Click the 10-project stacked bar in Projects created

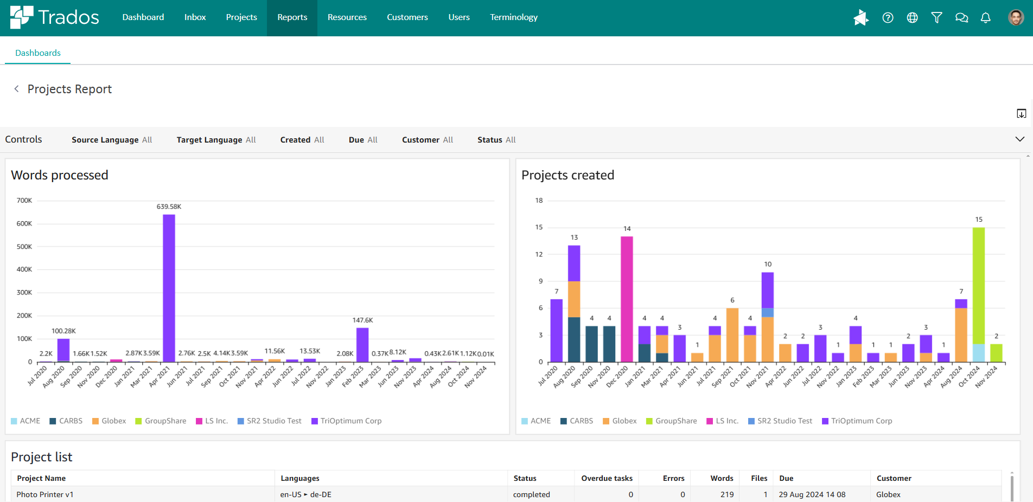coord(768,317)
